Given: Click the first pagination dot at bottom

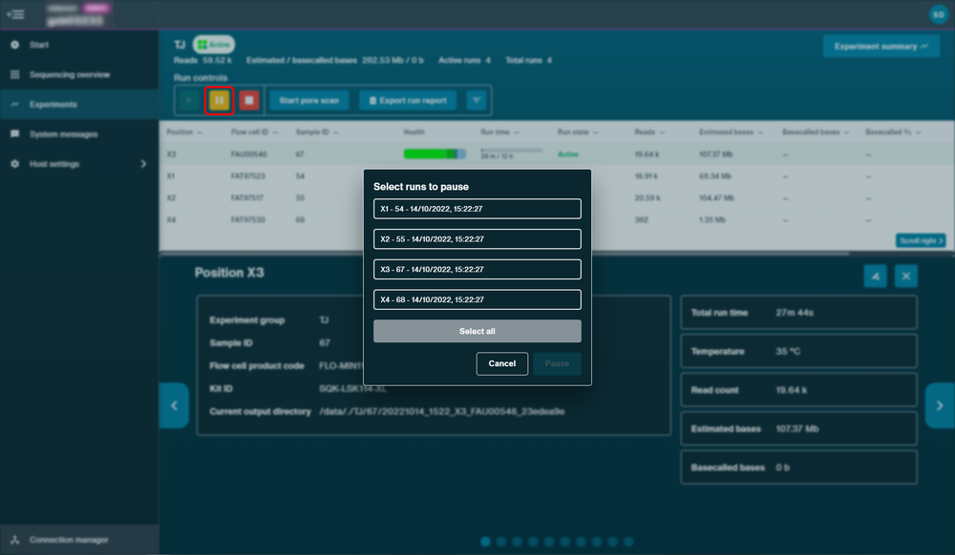Looking at the screenshot, I should [485, 541].
